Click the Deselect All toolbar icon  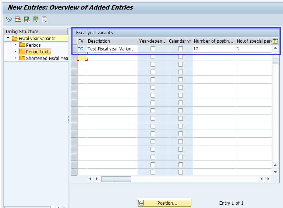[45, 20]
